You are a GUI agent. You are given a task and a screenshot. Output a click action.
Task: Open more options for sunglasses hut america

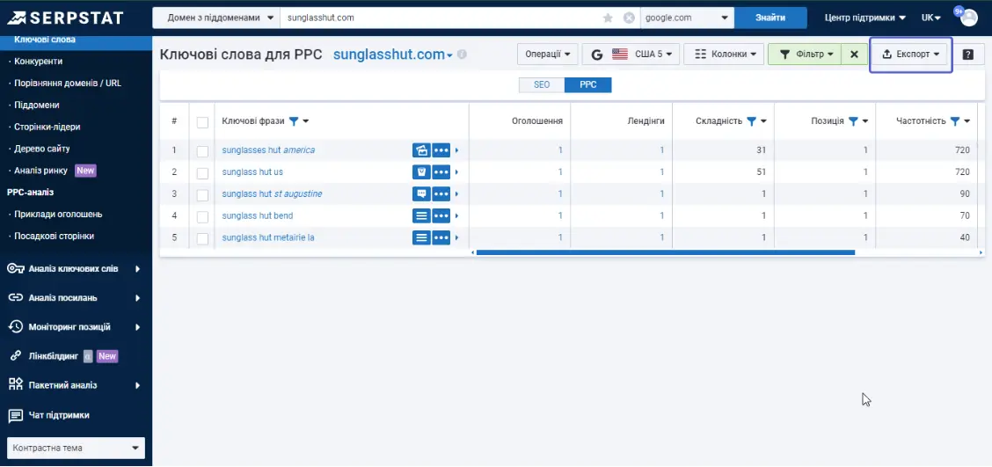pyautogui.click(x=441, y=150)
